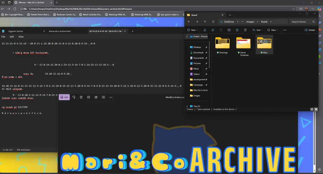Open new tab in File Explorer
This screenshot has height=174, width=323.
230,15
